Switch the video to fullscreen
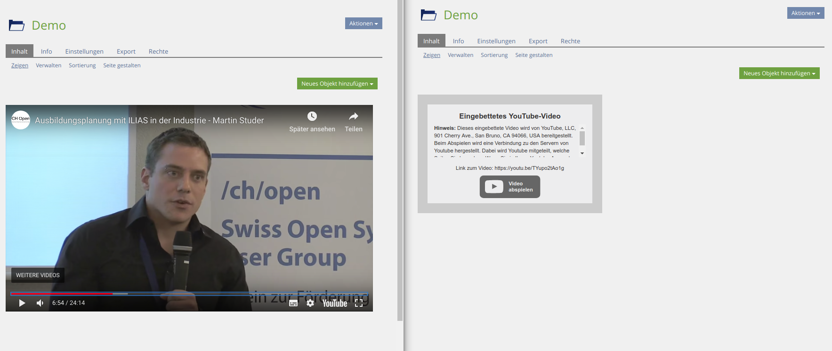The width and height of the screenshot is (832, 351). (x=359, y=303)
